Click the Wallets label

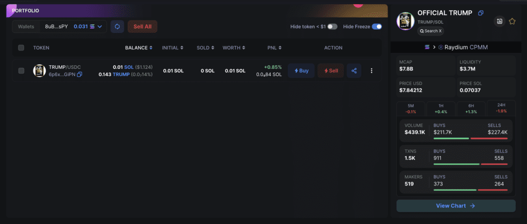(26, 27)
